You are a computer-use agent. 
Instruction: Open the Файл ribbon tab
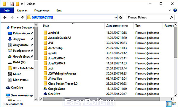pyautogui.click(x=7, y=10)
